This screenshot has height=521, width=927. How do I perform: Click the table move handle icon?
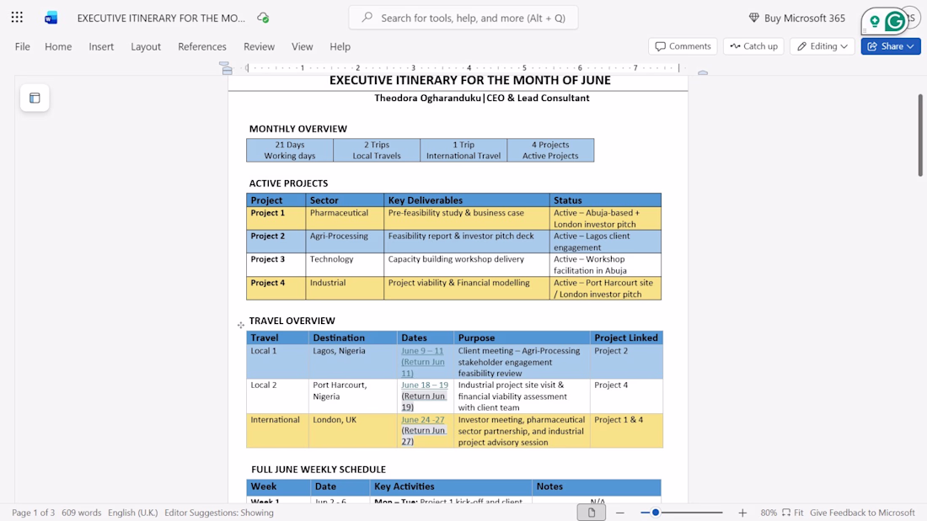point(241,325)
